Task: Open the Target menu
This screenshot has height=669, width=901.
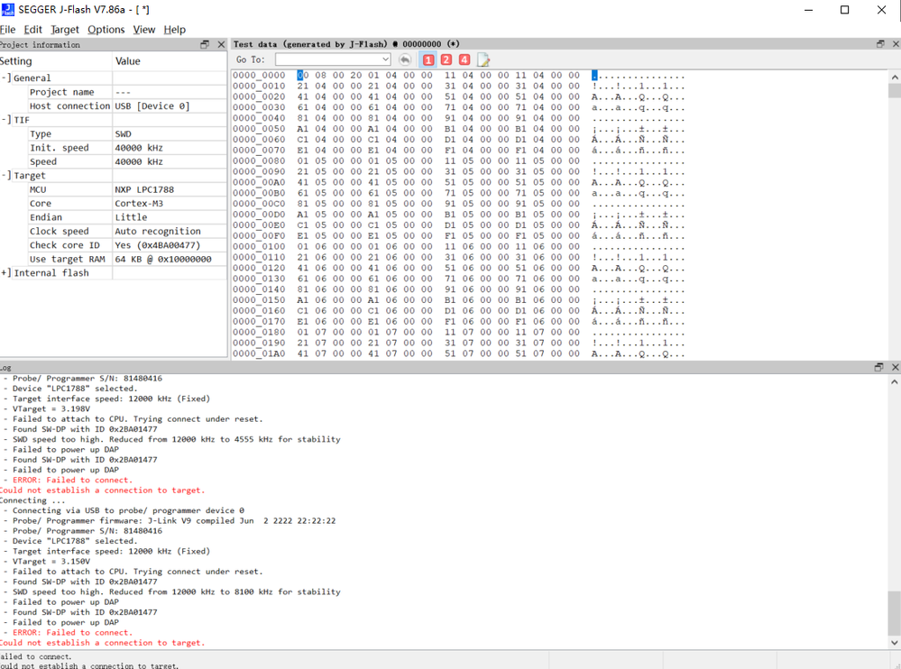Action: 64,29
